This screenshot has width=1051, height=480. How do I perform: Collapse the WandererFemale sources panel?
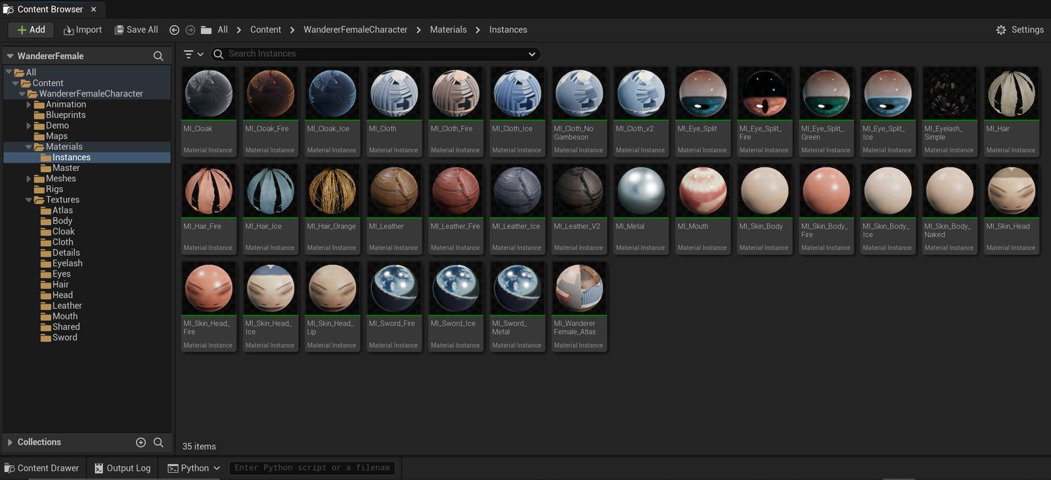(x=10, y=56)
